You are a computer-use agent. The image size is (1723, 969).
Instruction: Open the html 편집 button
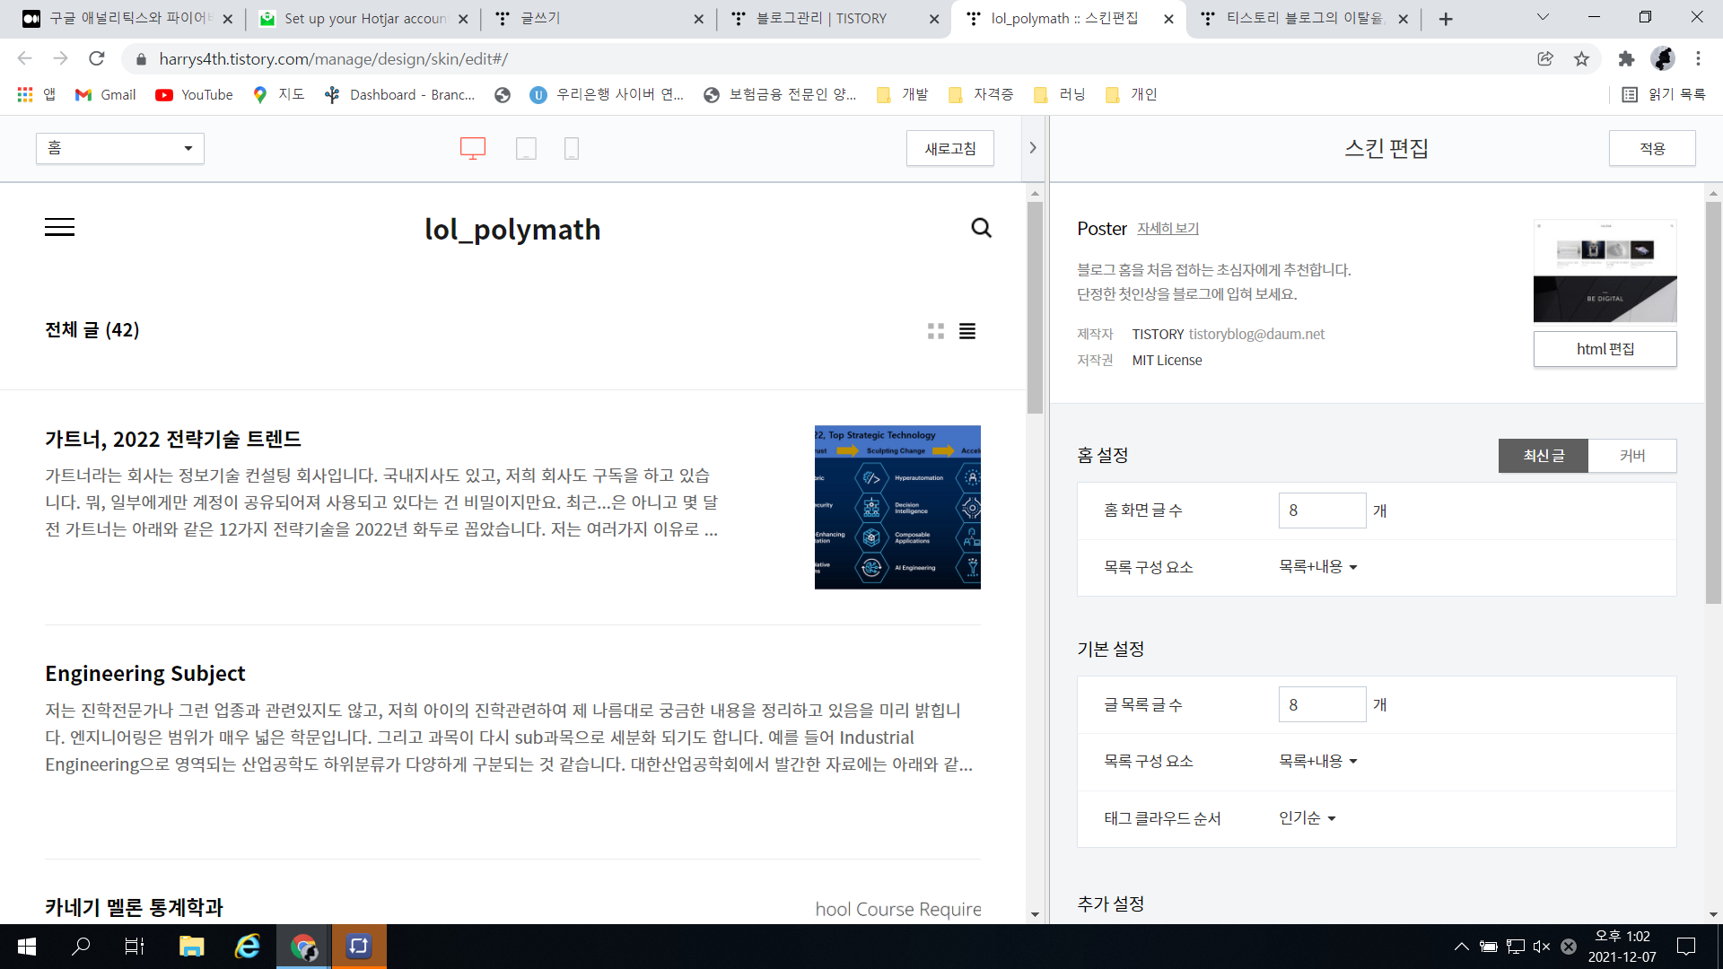tap(1605, 349)
